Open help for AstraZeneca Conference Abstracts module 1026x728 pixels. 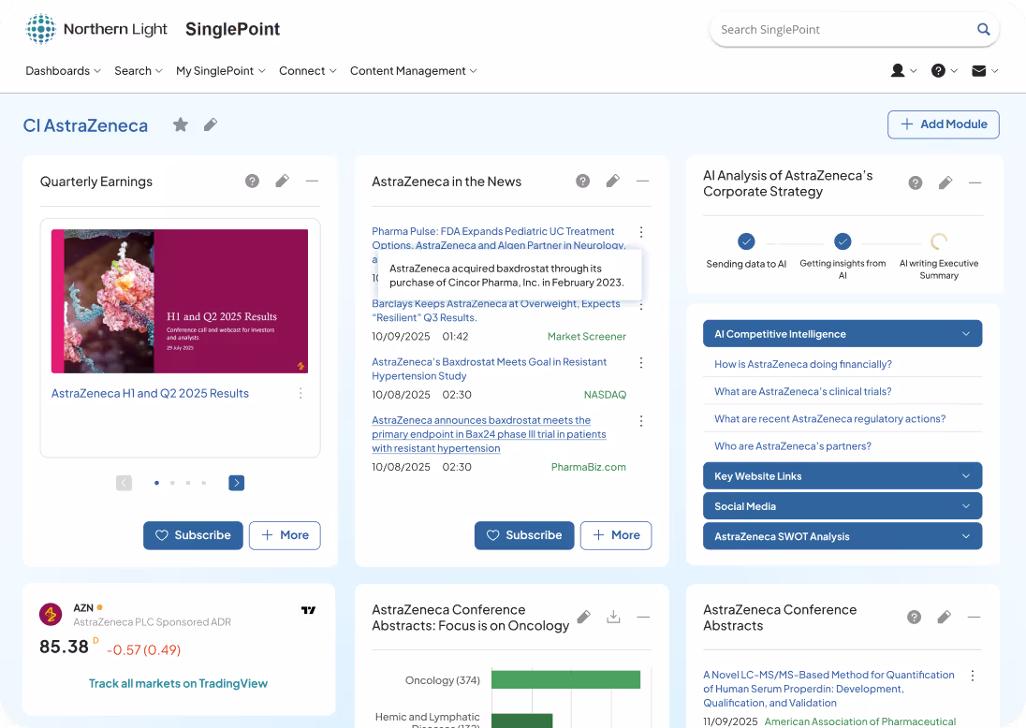[x=914, y=617]
